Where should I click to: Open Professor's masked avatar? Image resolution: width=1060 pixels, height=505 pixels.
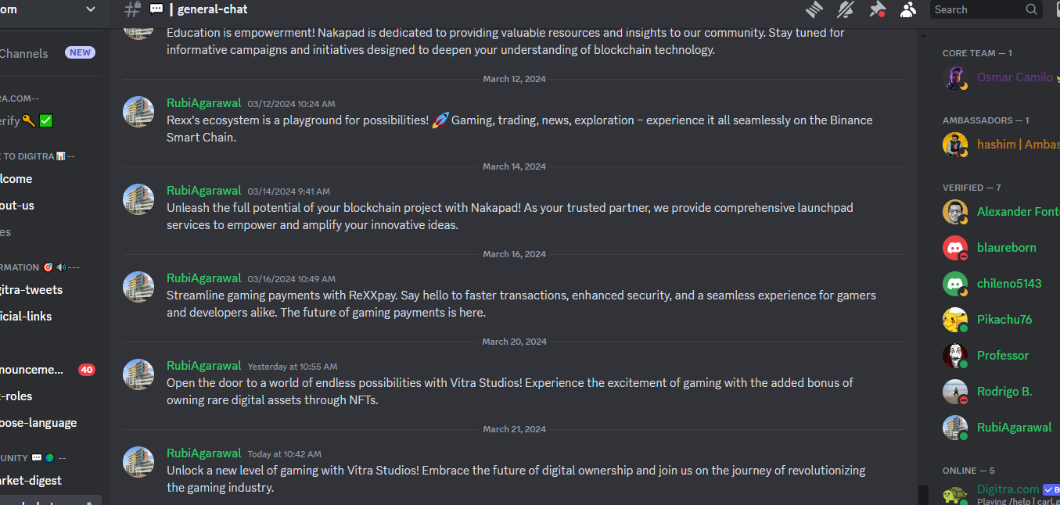955,356
